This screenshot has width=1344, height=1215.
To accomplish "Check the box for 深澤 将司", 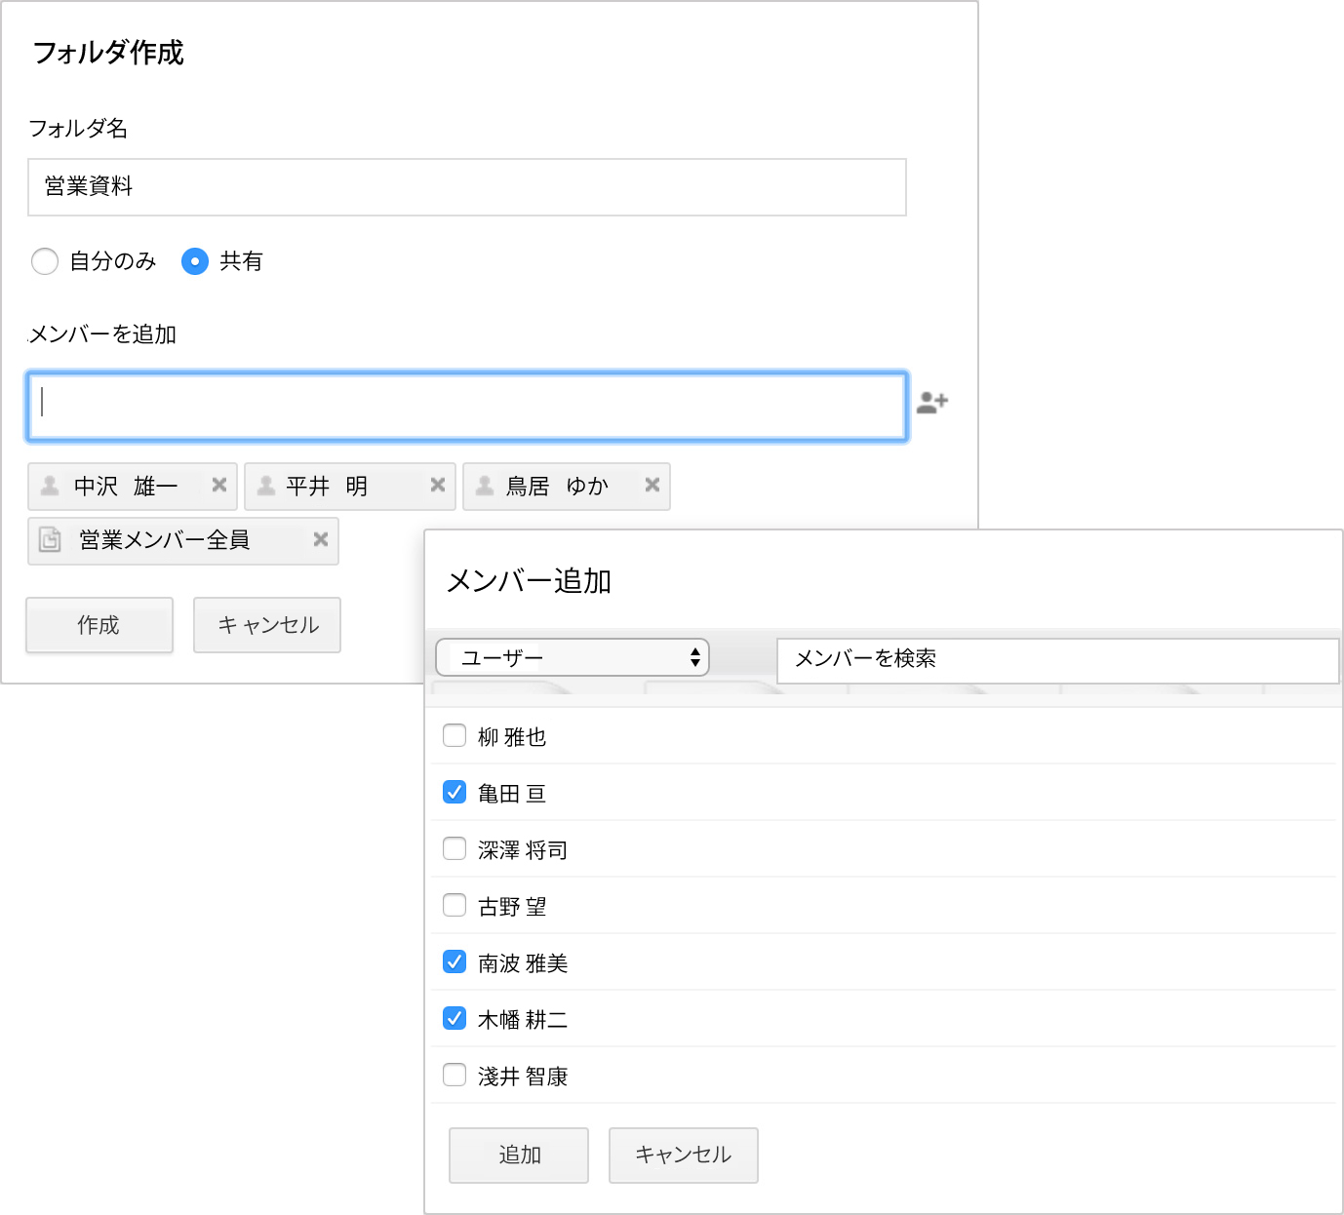I will [x=455, y=848].
